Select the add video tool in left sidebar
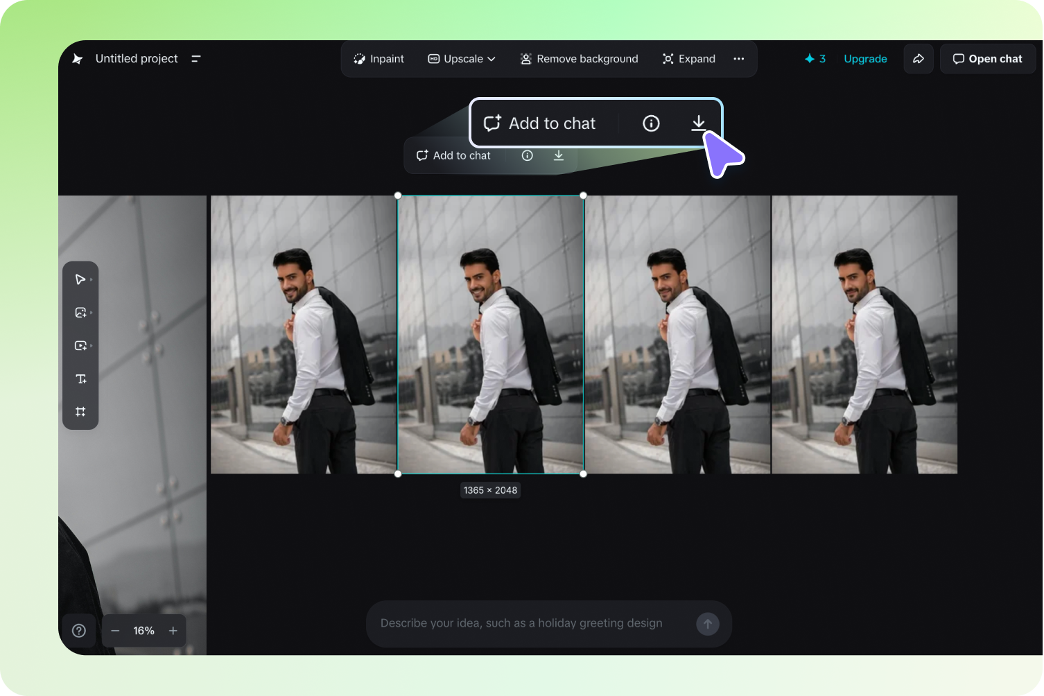Viewport: 1044px width, 696px height. (x=80, y=345)
